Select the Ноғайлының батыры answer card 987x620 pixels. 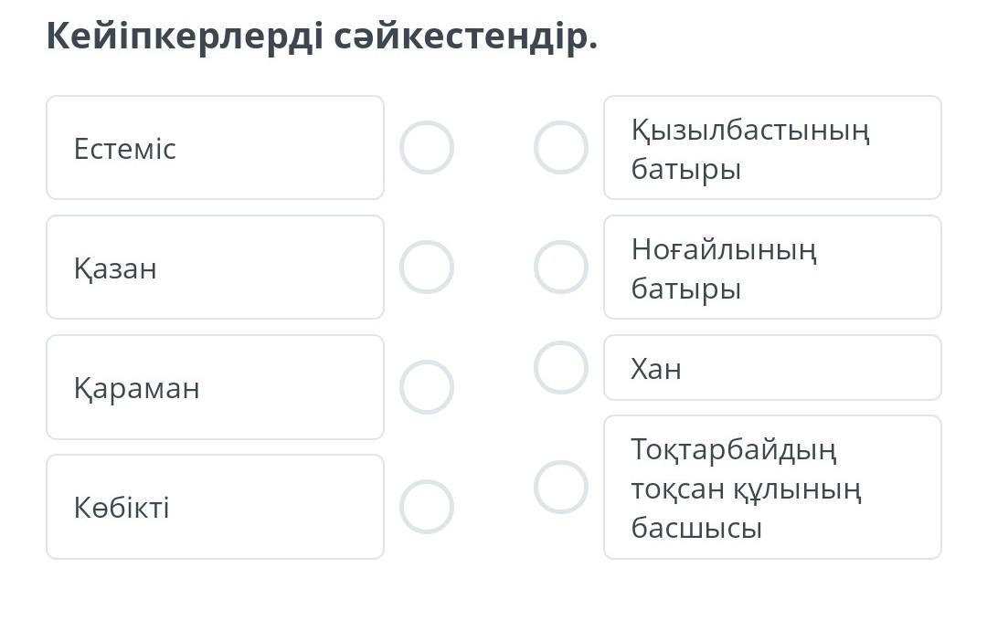(x=772, y=268)
